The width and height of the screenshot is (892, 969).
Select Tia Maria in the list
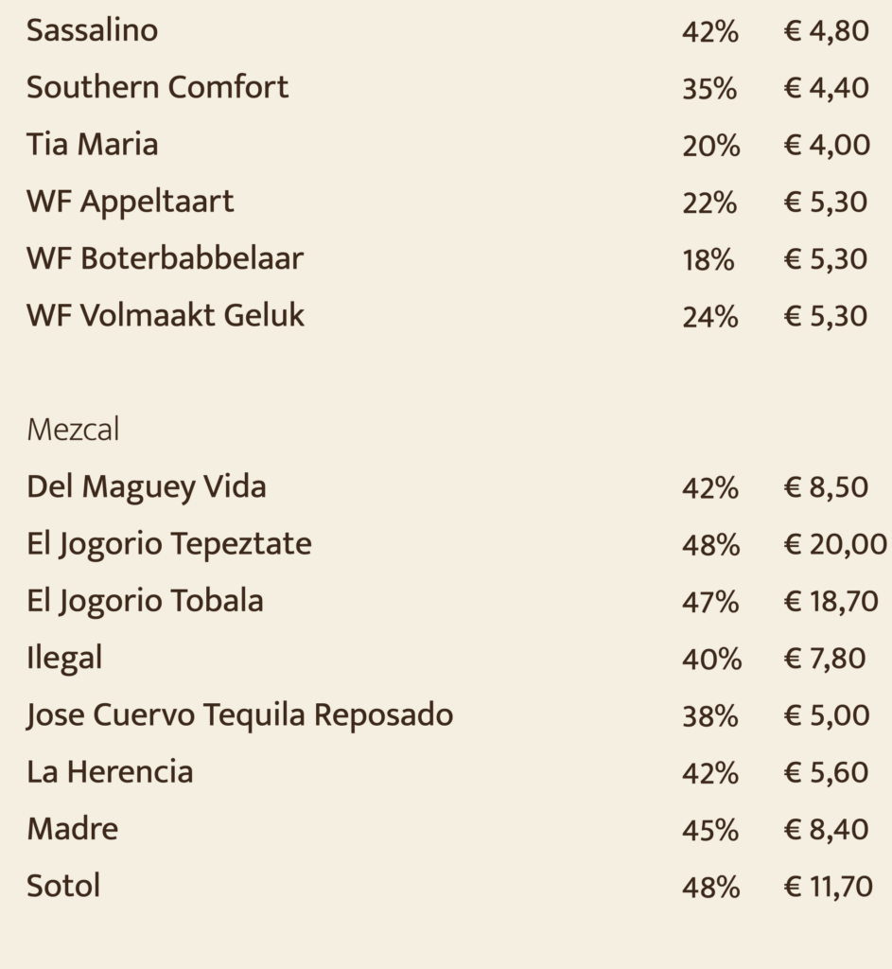[93, 144]
